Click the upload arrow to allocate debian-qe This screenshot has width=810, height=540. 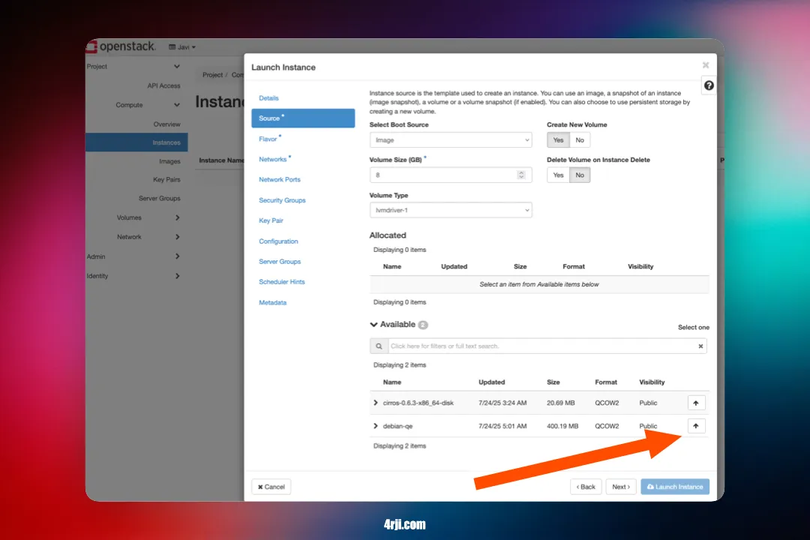[x=696, y=425]
